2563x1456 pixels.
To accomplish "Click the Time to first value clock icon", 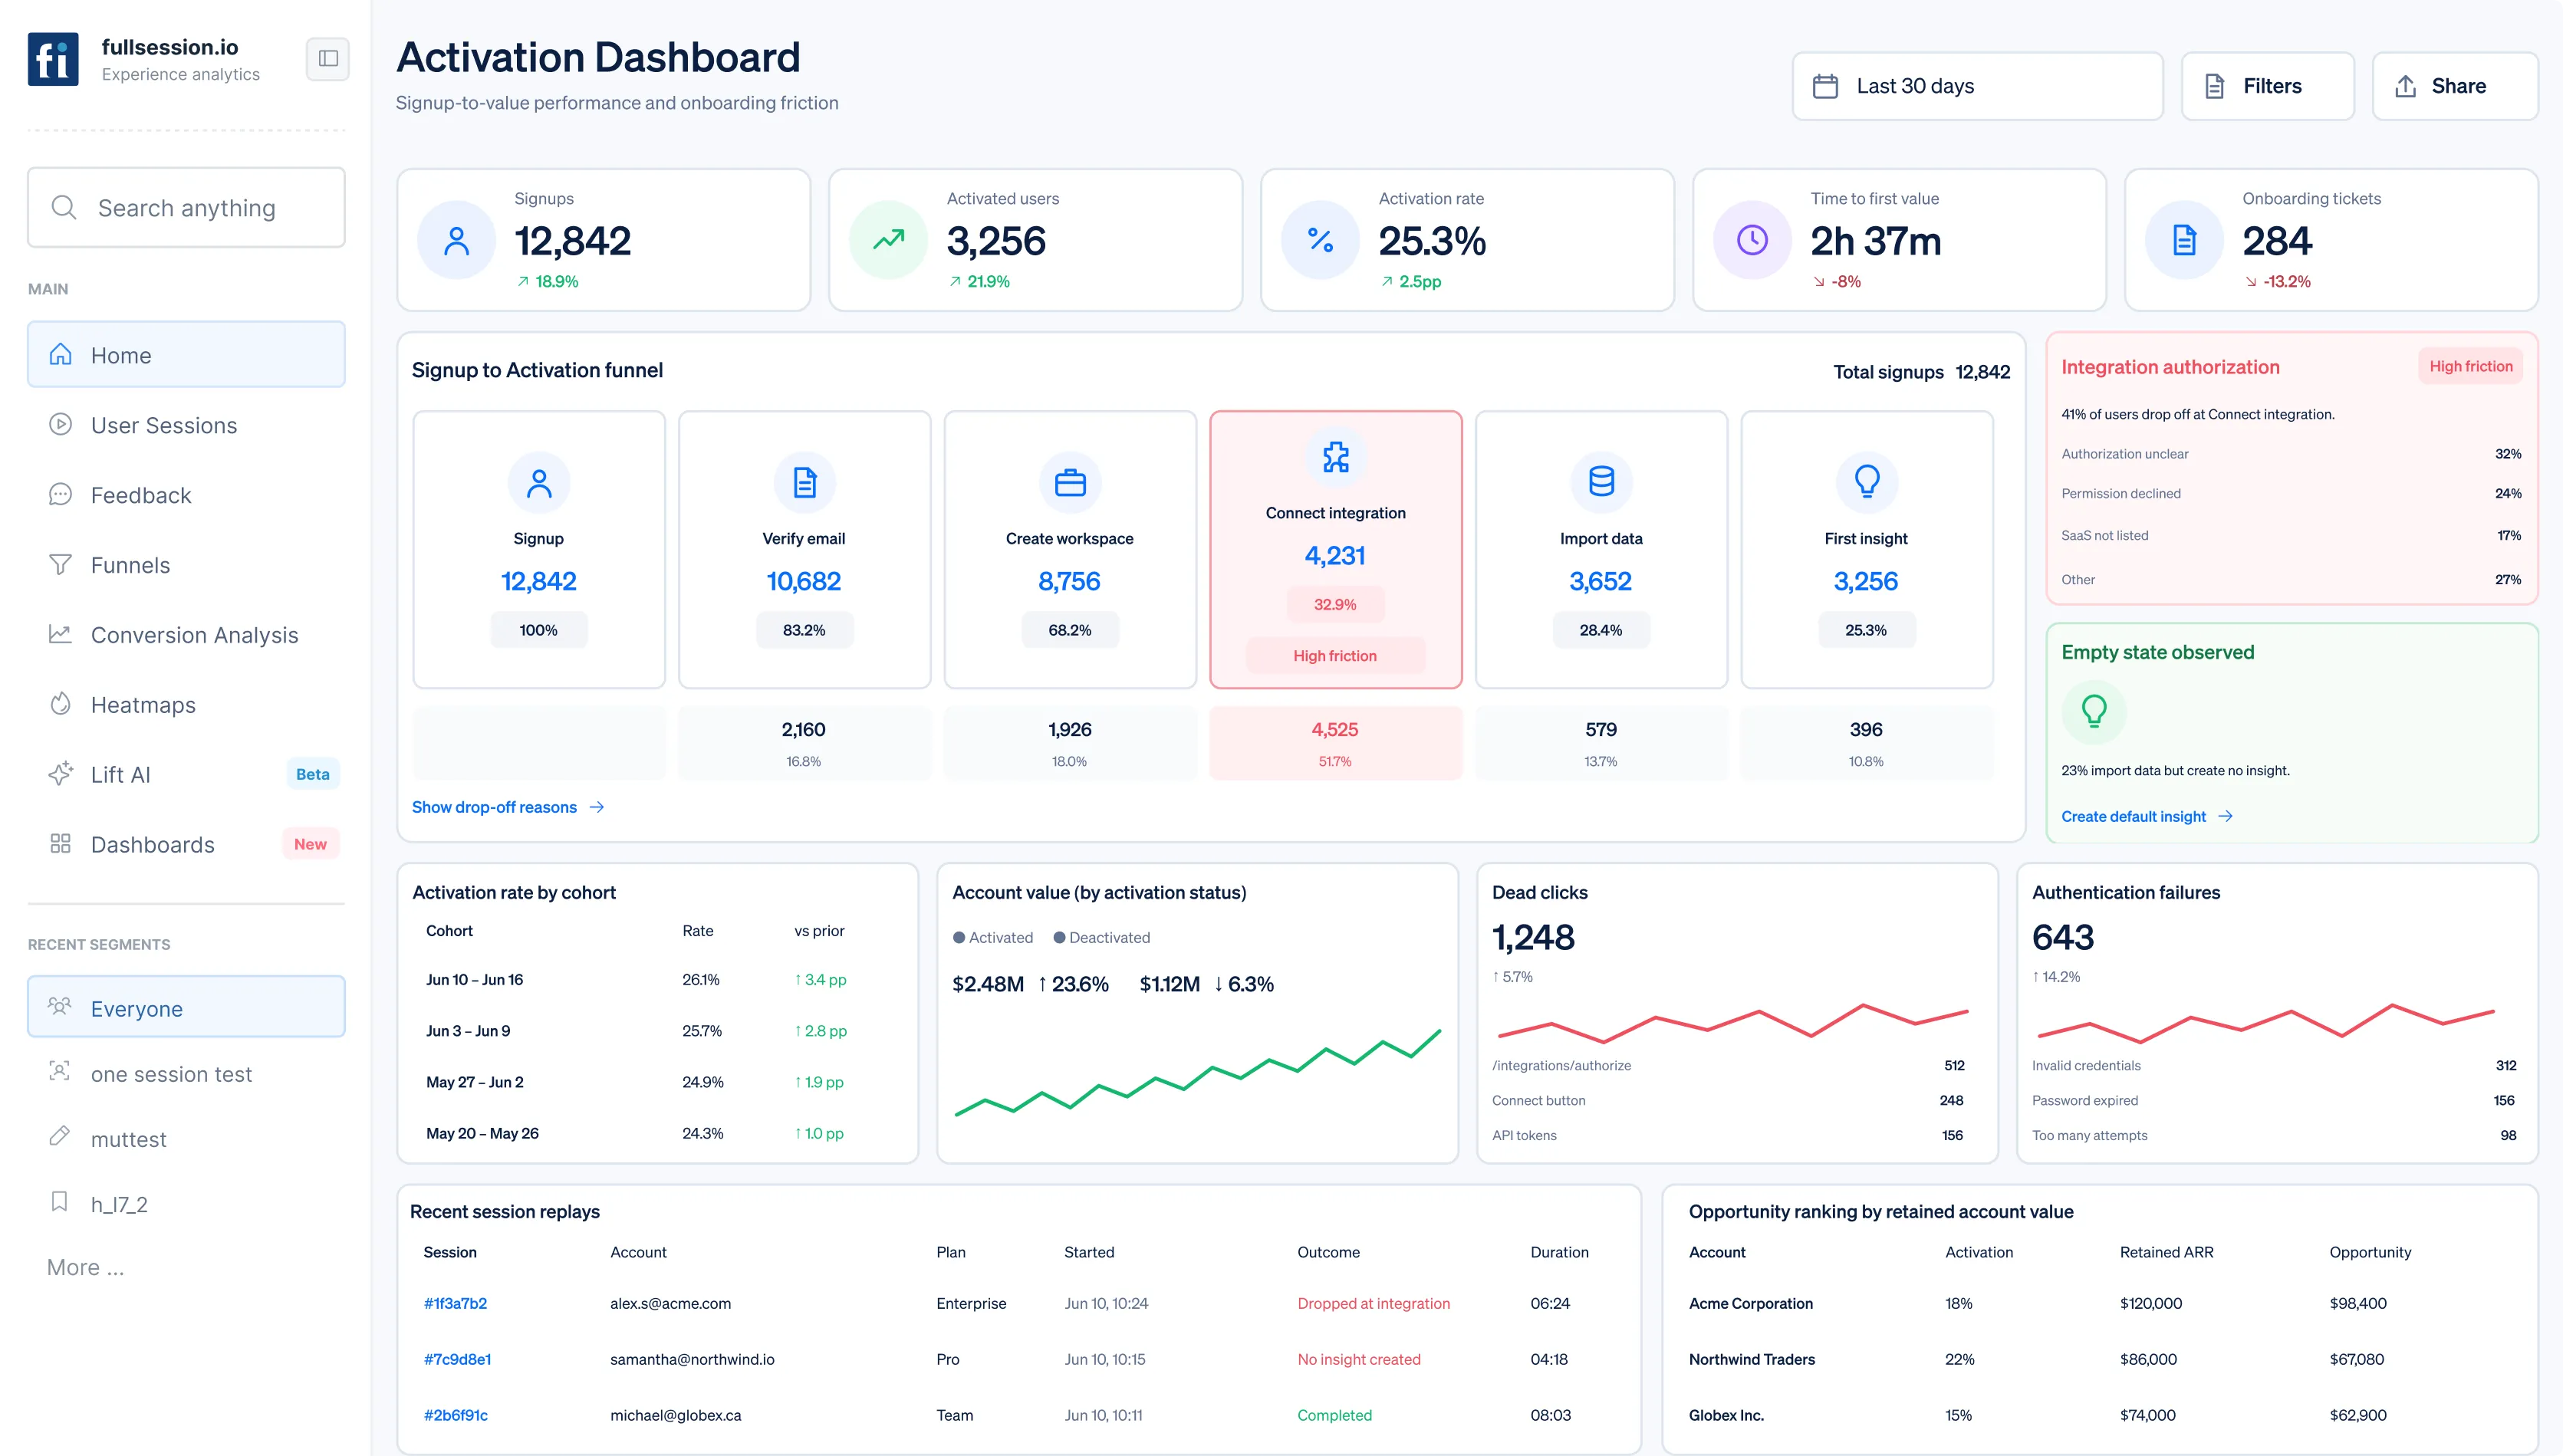I will (1752, 240).
